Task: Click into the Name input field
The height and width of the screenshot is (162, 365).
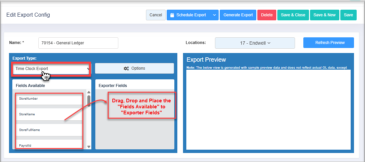Action: (x=78, y=43)
